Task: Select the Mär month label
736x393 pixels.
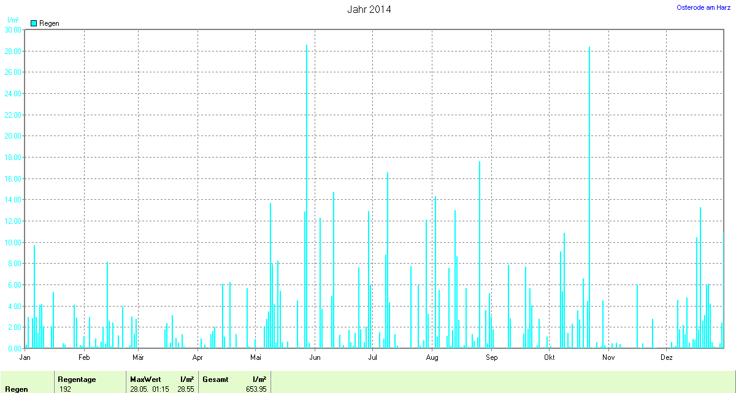Action: pos(139,357)
